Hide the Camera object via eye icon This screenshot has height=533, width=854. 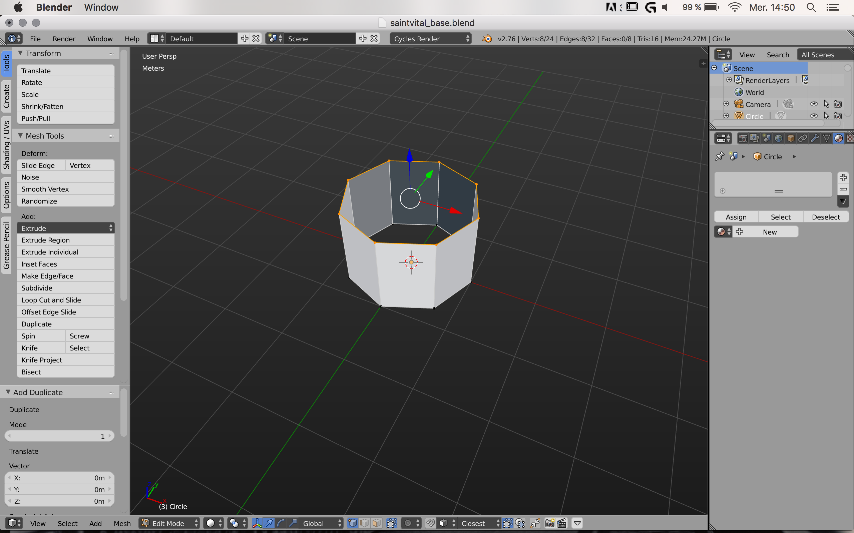[x=814, y=104]
